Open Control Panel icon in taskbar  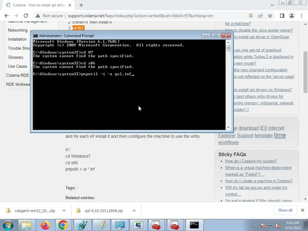coord(120,225)
